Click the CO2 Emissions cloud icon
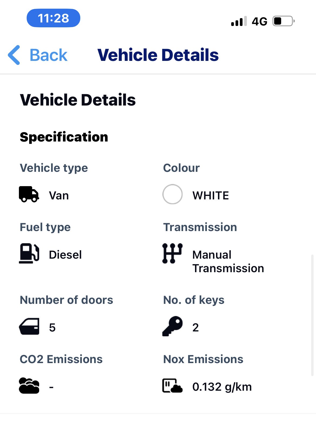Screen dimensions: 316x431 click(29, 386)
